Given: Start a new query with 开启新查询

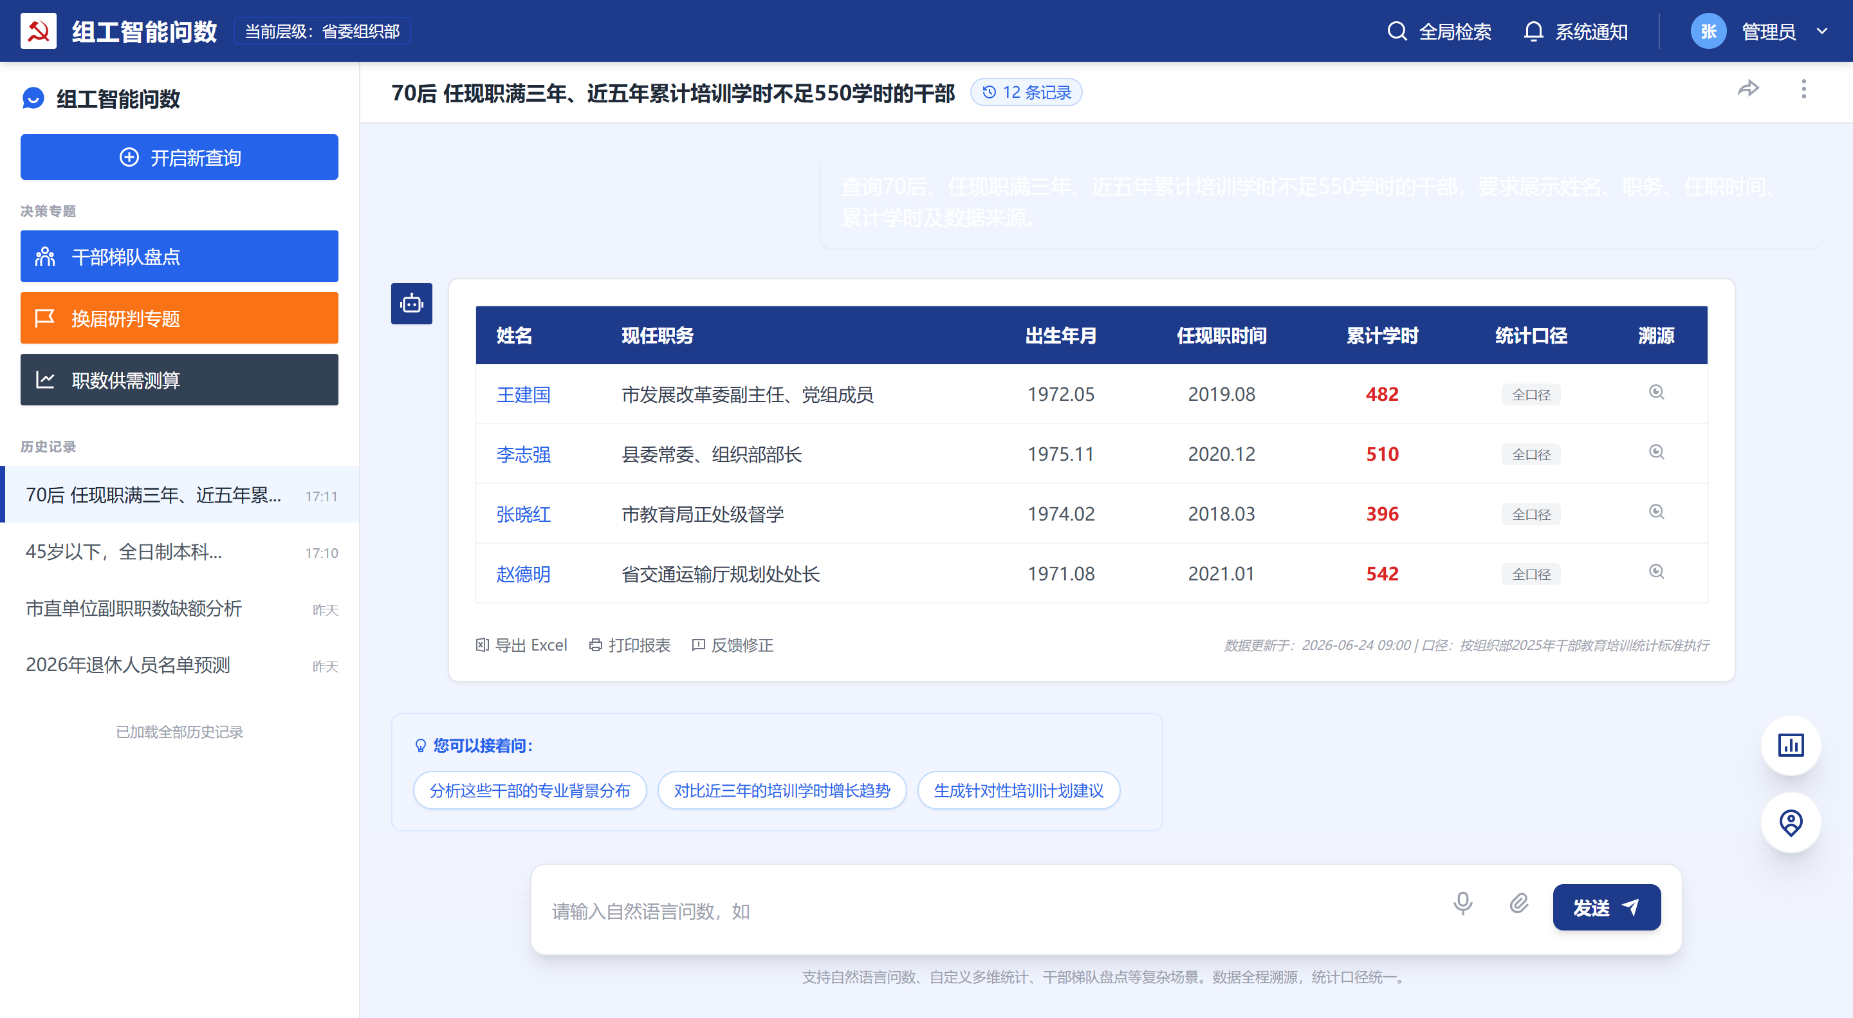Looking at the screenshot, I should (179, 157).
